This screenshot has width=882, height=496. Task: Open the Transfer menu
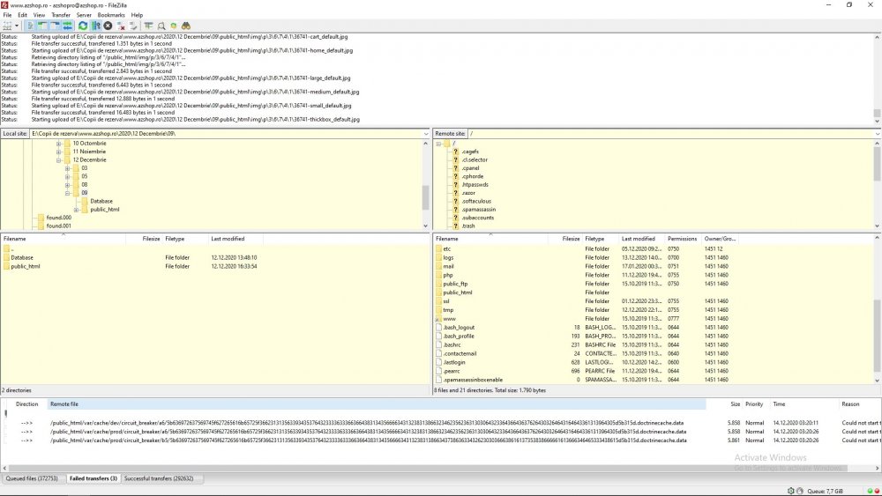(x=61, y=15)
